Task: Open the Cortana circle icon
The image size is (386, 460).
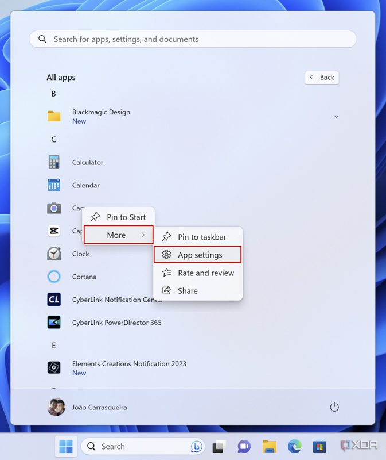Action: tap(54, 277)
